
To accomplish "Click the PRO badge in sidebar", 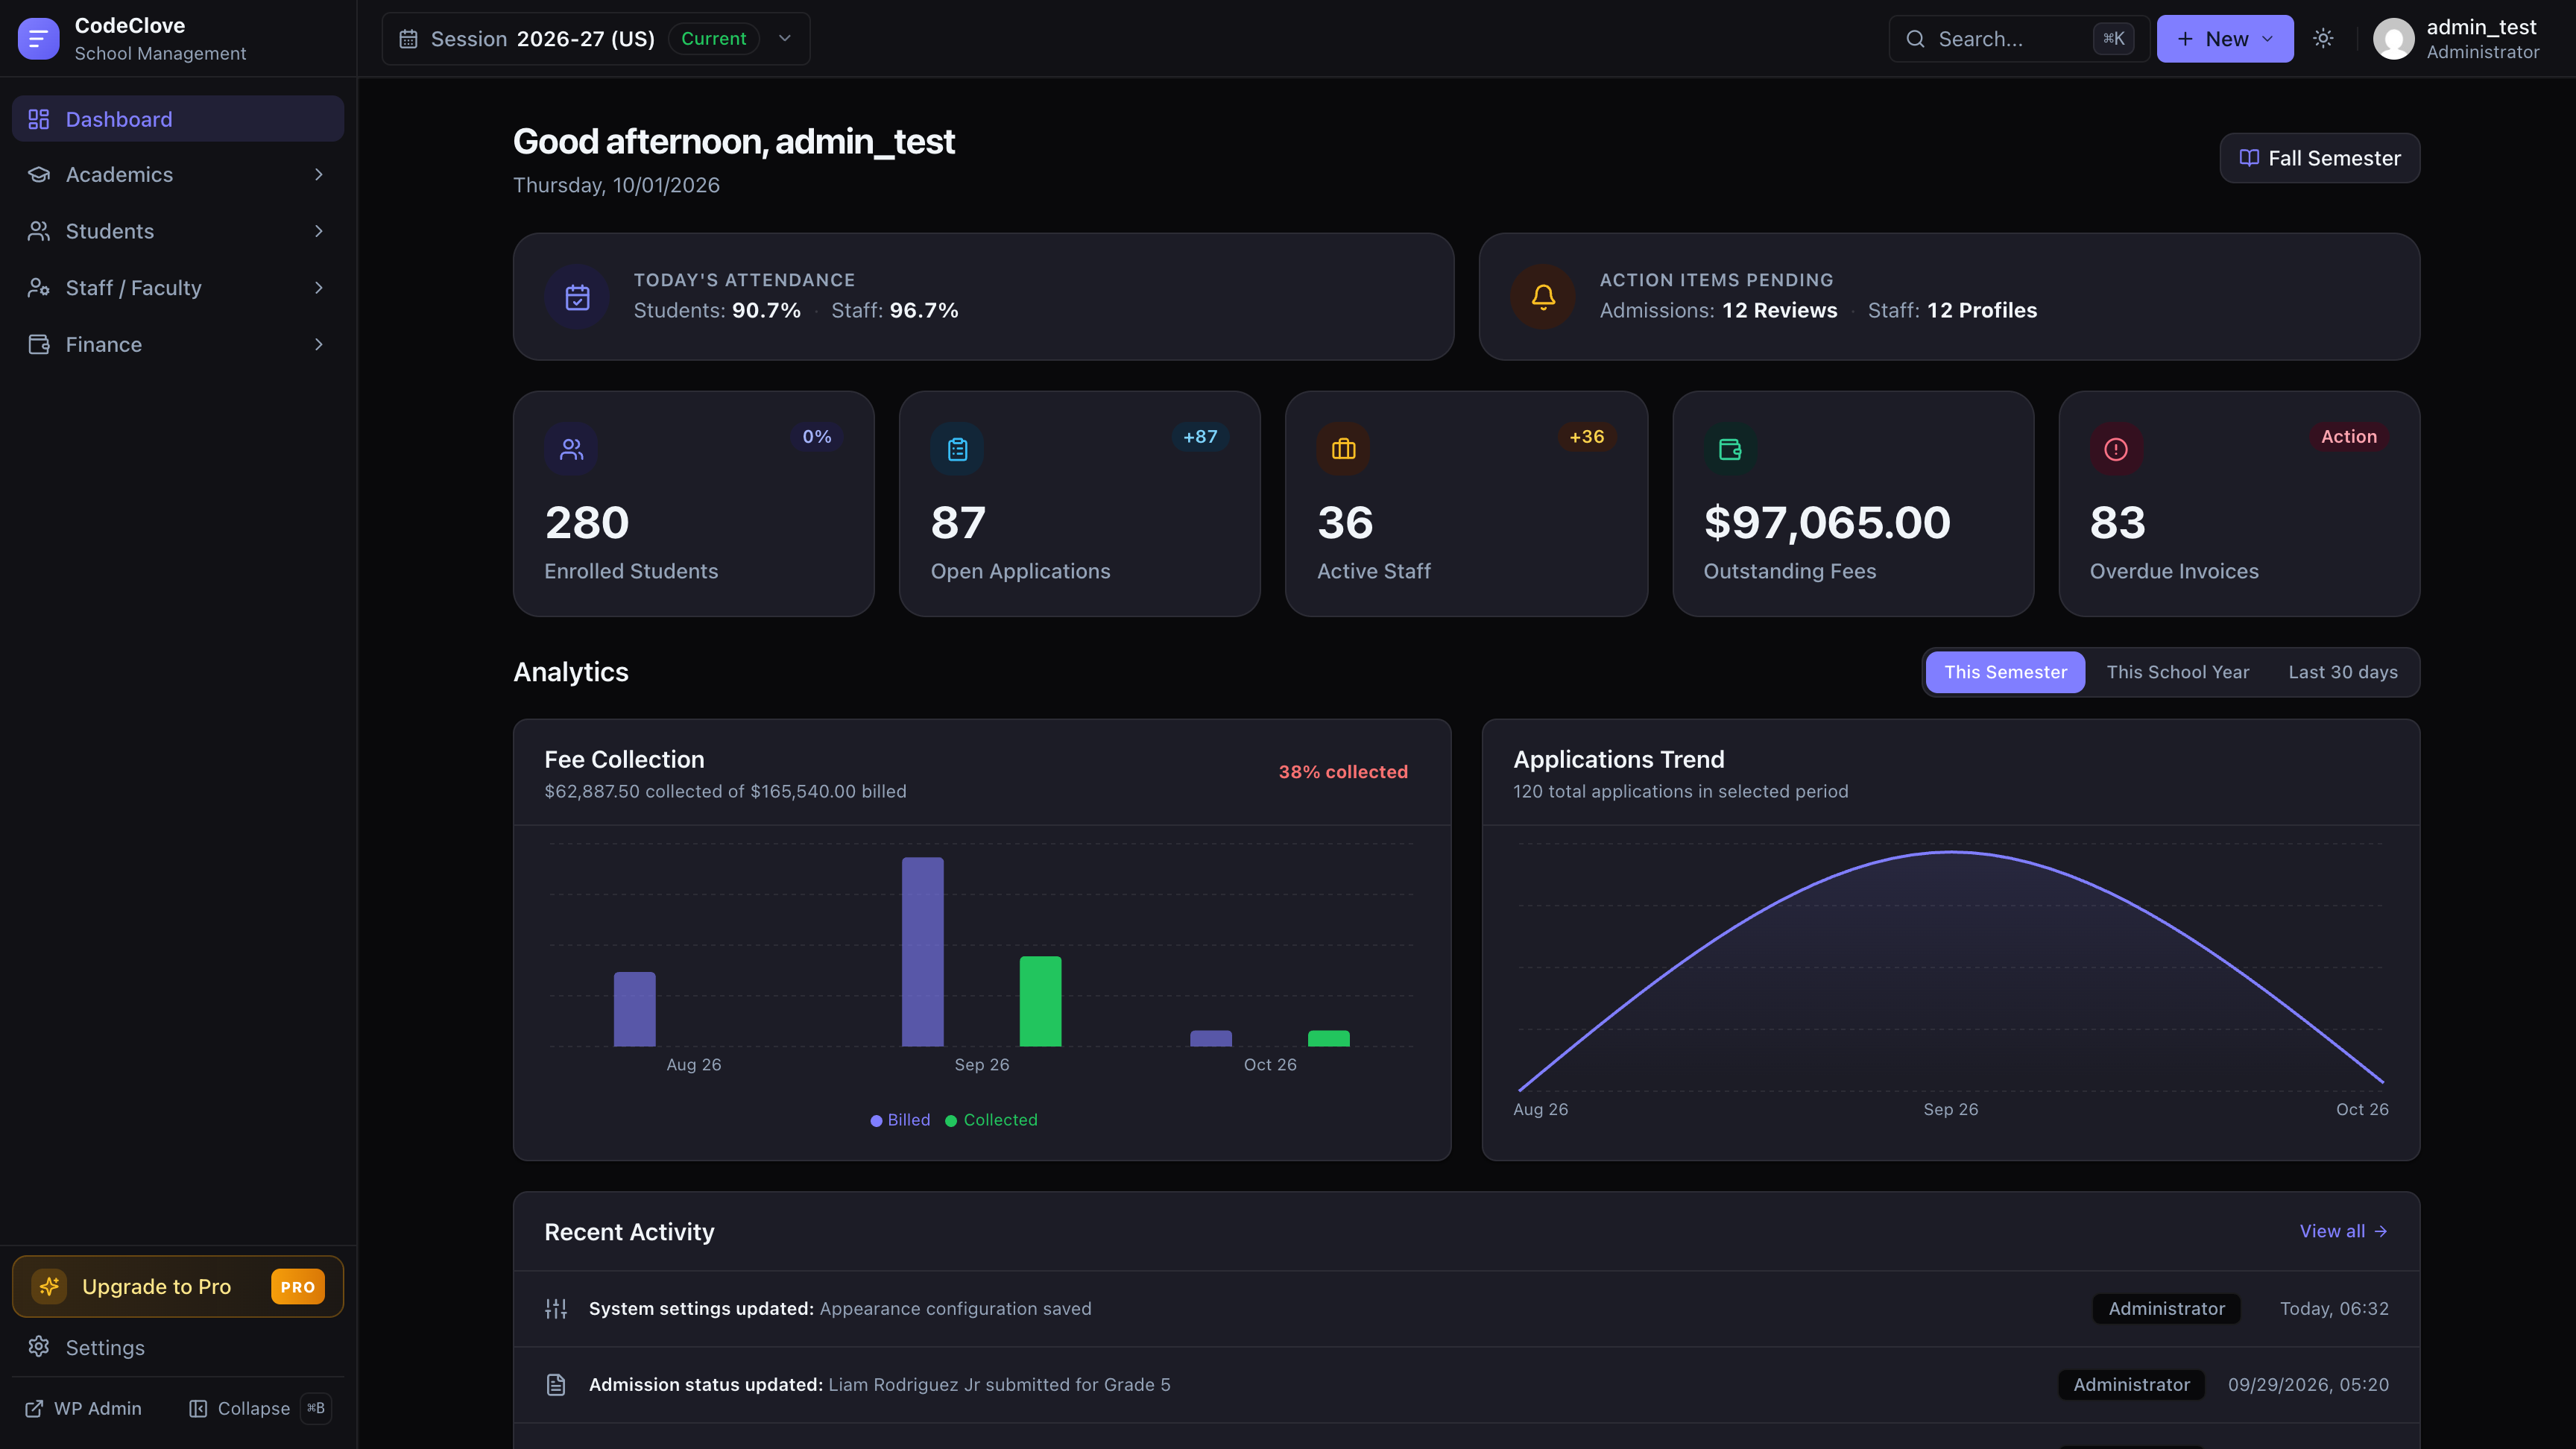I will point(297,1286).
